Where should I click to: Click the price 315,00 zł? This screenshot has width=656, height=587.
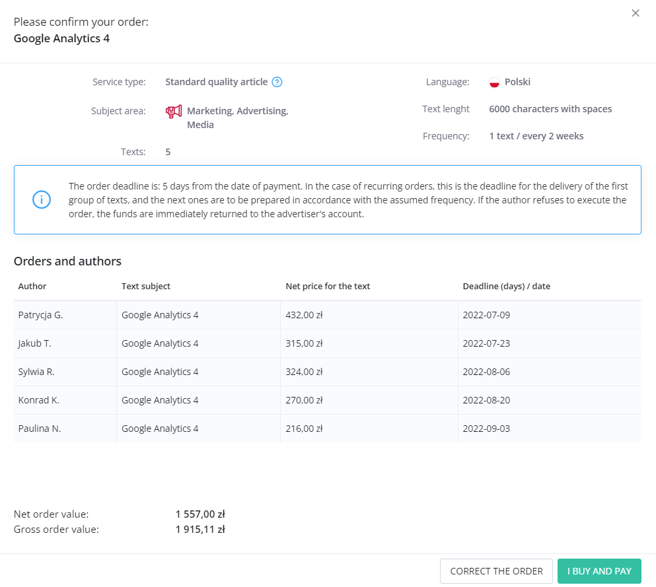tap(304, 343)
